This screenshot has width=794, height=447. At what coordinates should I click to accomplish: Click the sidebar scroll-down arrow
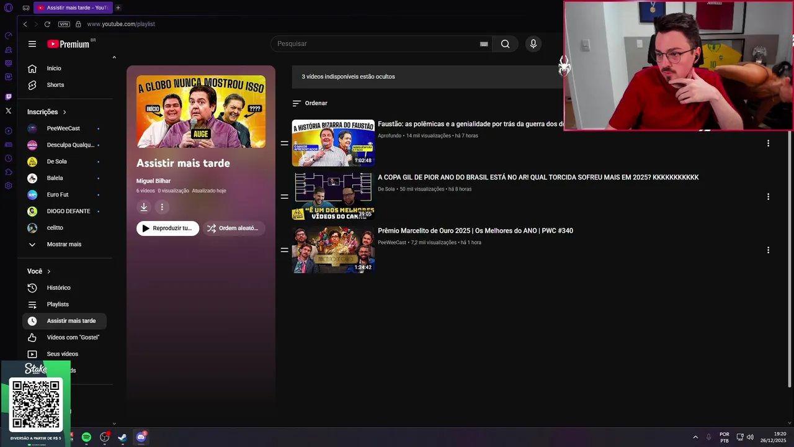[114, 423]
